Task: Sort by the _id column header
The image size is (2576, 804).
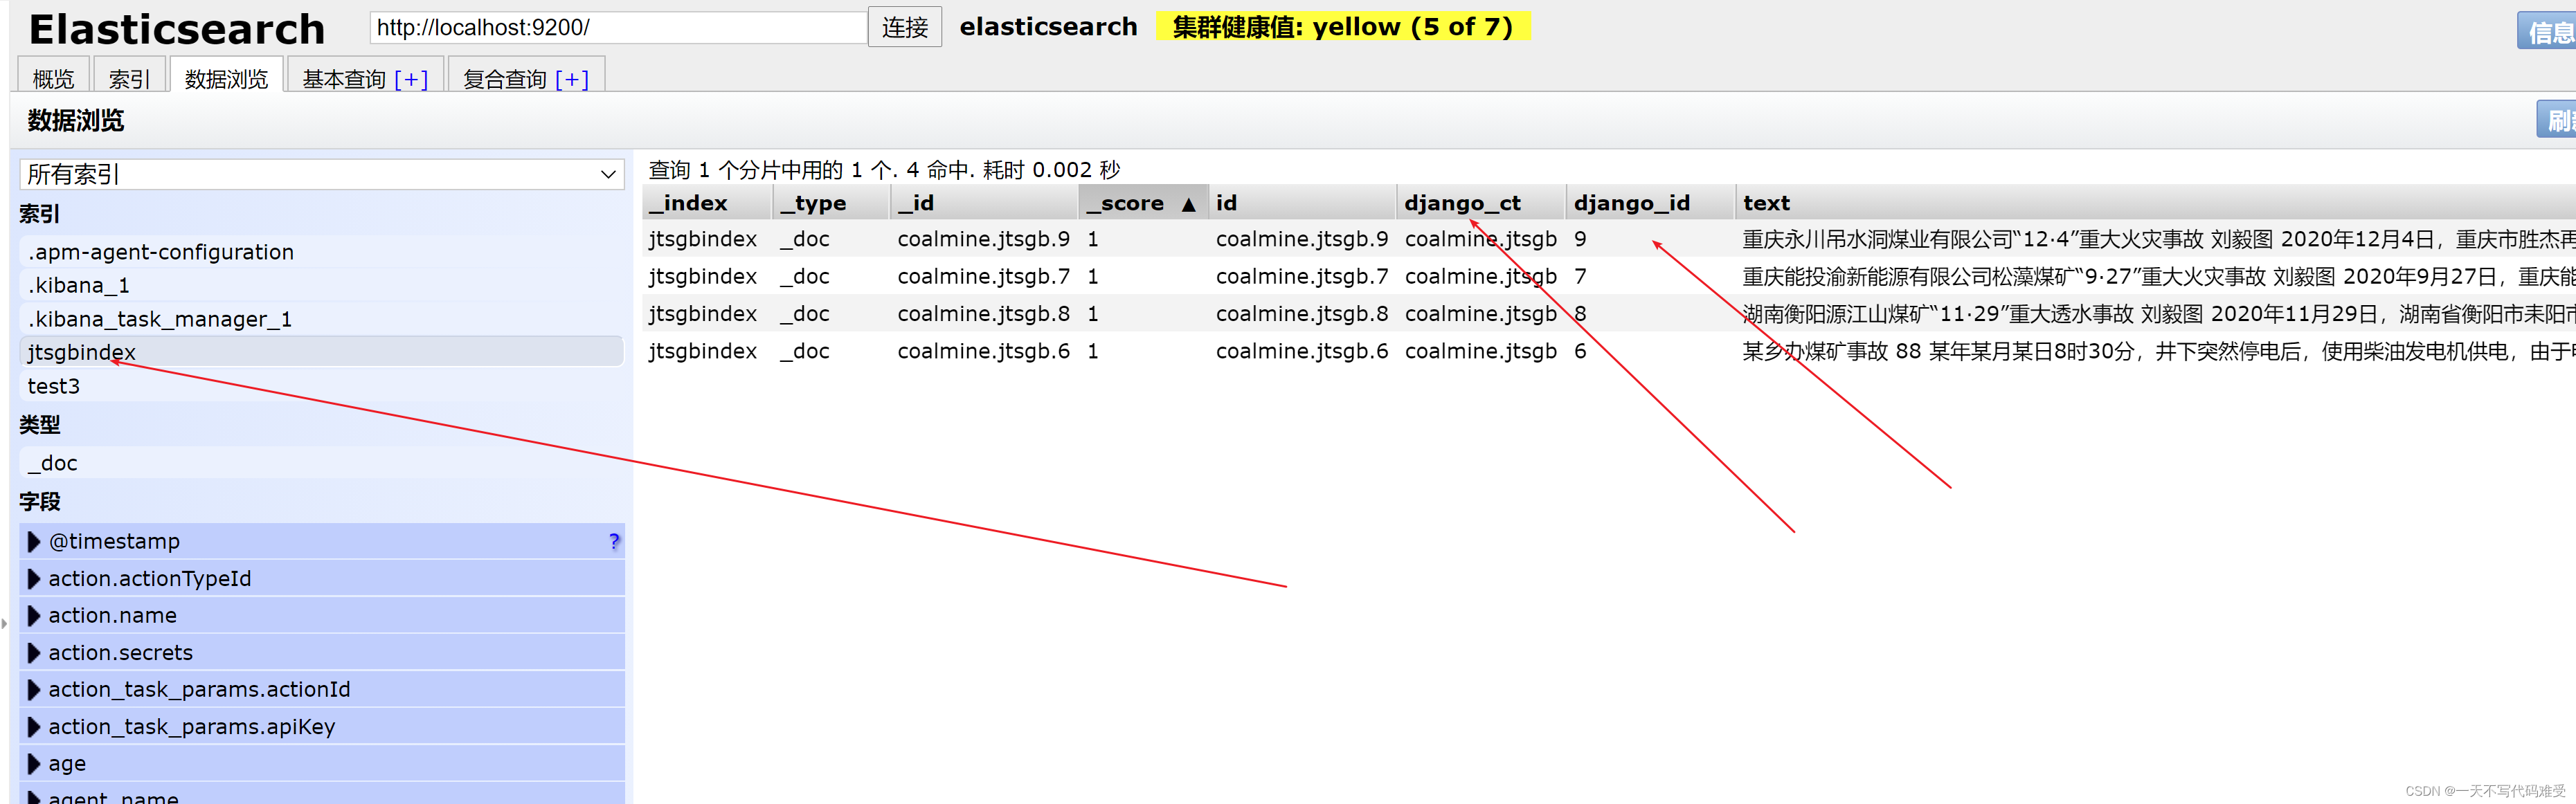Action: click(984, 203)
